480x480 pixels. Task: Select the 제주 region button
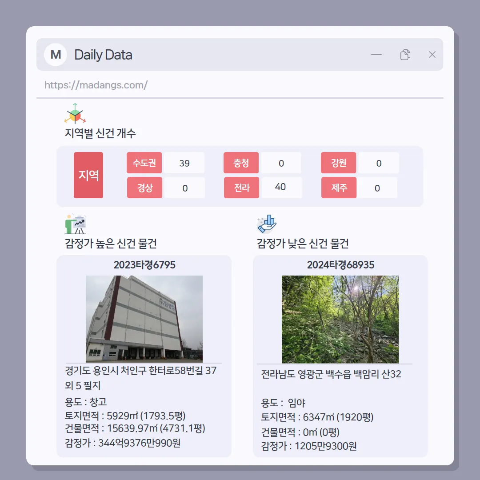click(x=339, y=188)
